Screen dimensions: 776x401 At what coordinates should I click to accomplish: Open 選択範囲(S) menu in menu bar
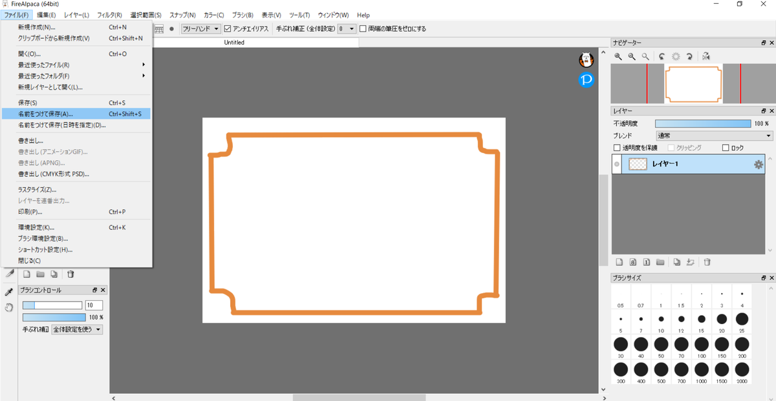(x=145, y=14)
